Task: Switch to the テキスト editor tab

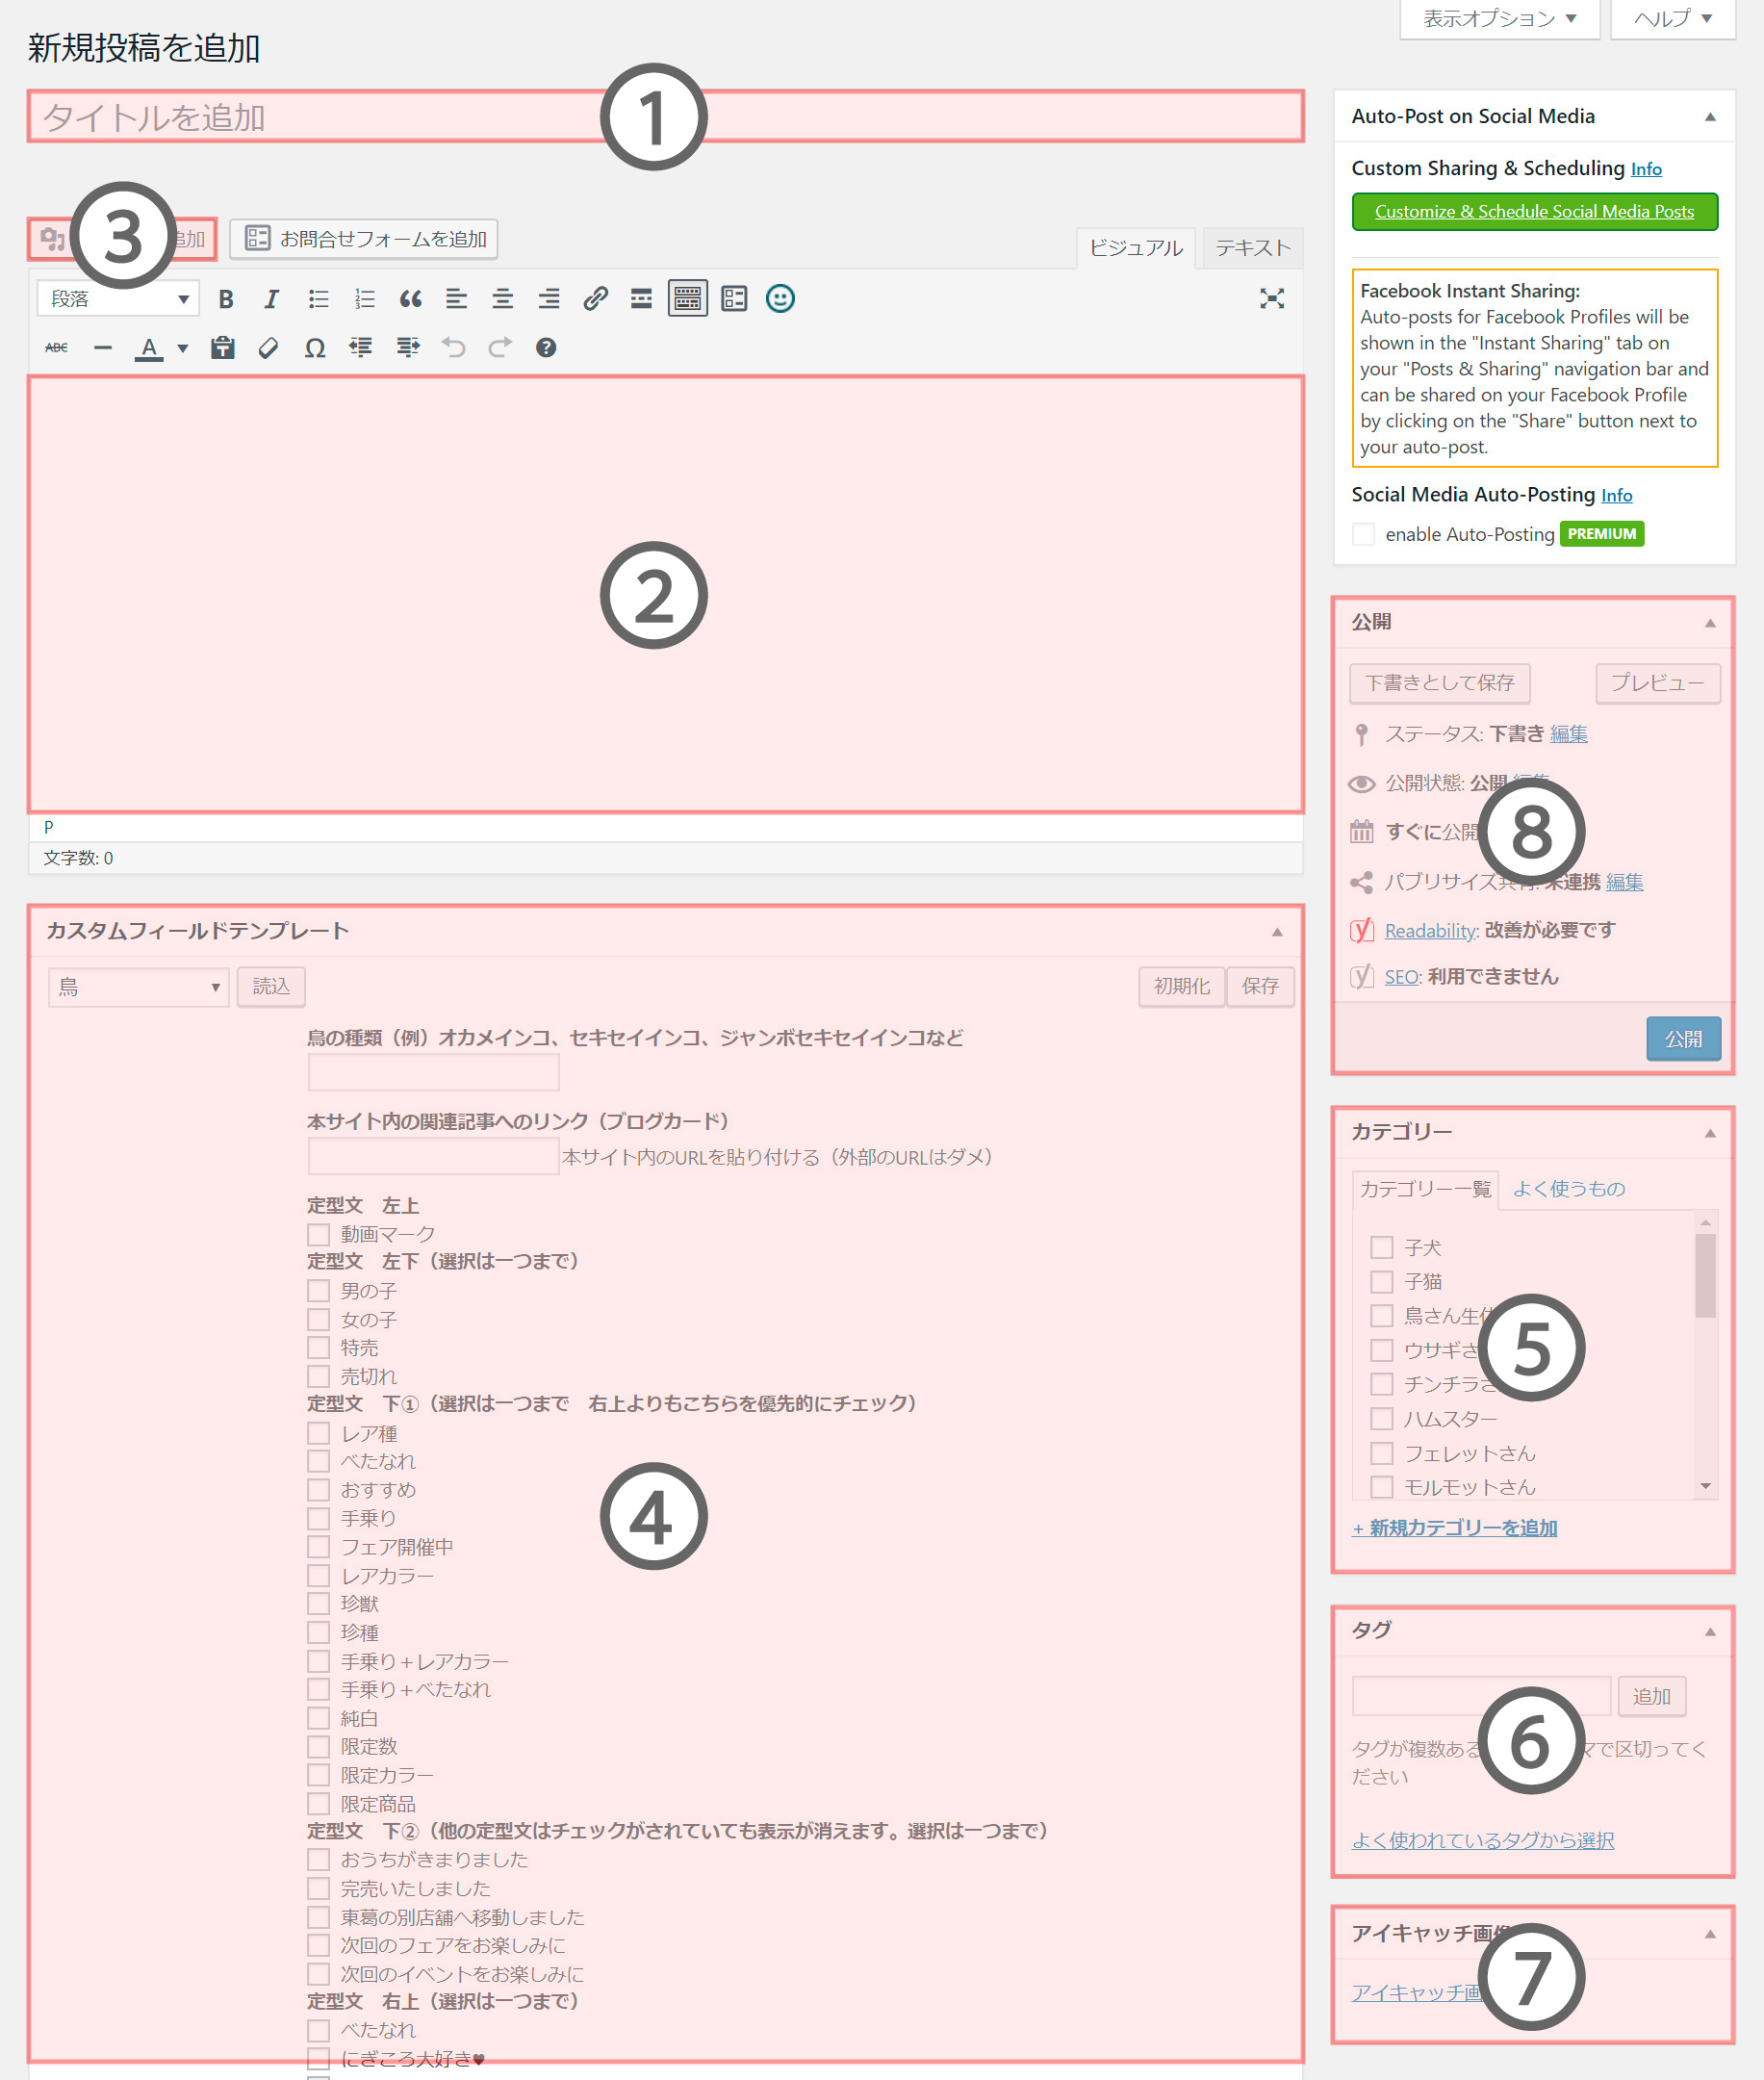Action: [x=1252, y=248]
